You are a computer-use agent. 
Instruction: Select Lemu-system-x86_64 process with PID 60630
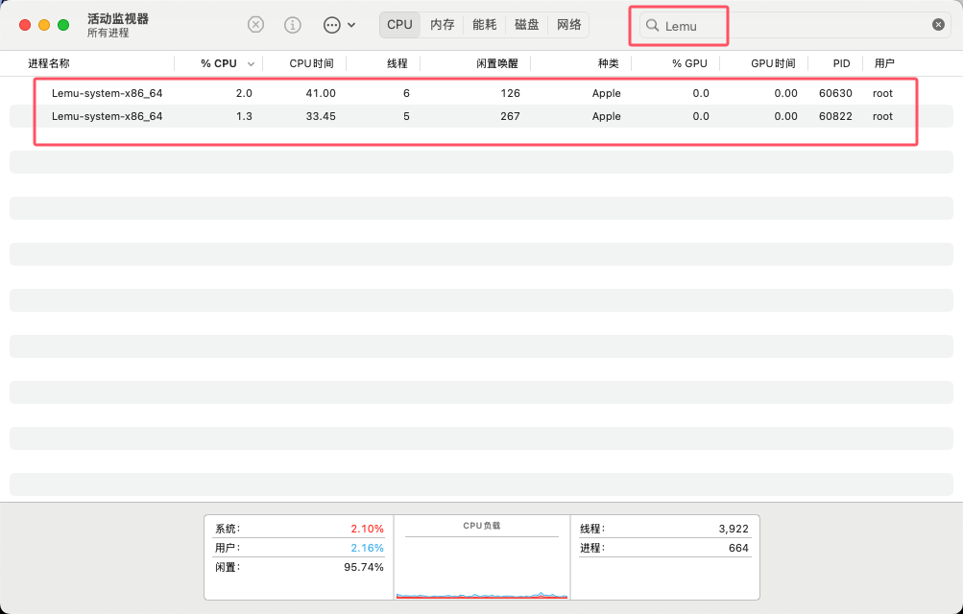click(481, 93)
